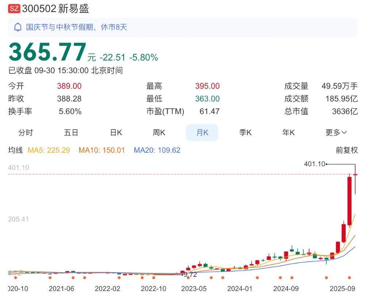Expand the 更多 more options dropdown
Screen dimensions: 365x297
pyautogui.click(x=336, y=133)
